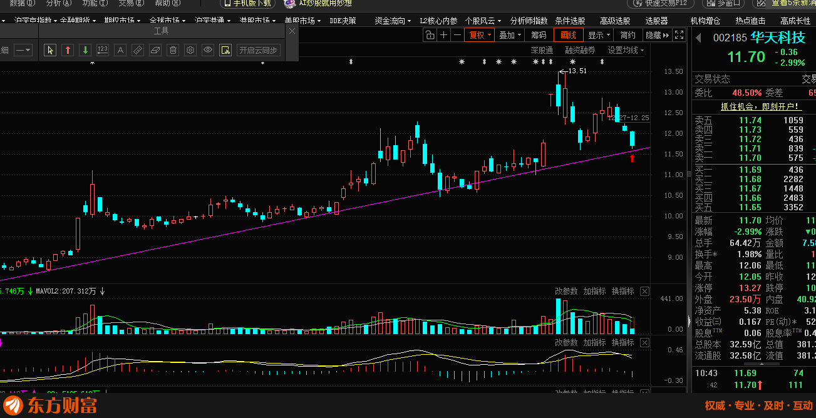Select the arrow cursor tool in 工具 panel
816x418 pixels.
click(51, 50)
